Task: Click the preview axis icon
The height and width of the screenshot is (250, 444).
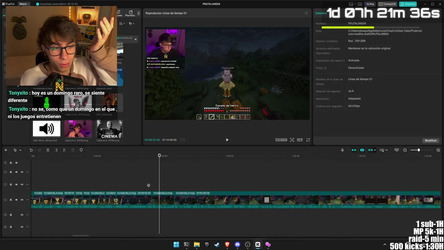Action: (x=382, y=150)
